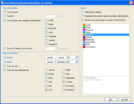Select Jeudi in the day type list
Image resolution: width=134 pixels, height=104 pixels.
pos(106,32)
